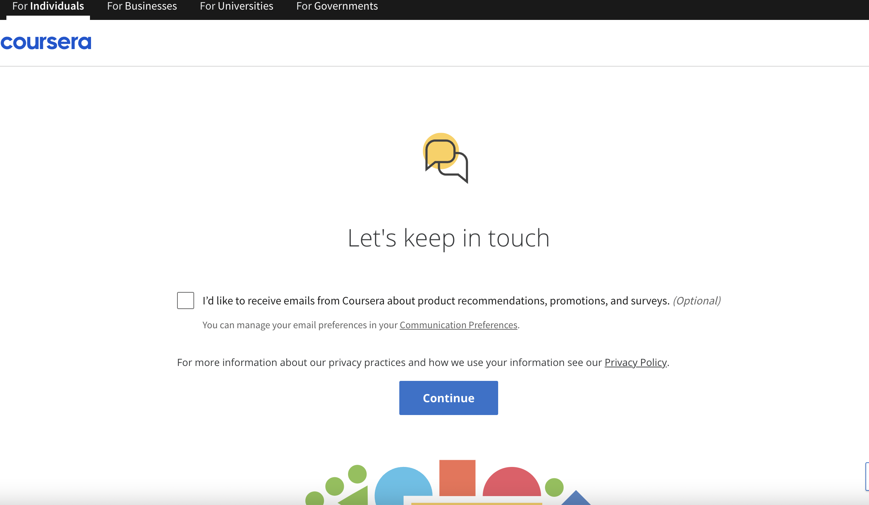Image resolution: width=869 pixels, height=505 pixels.
Task: Open the For Universities tab
Action: (x=236, y=6)
